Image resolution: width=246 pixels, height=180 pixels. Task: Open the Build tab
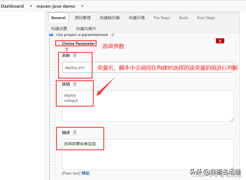pos(183,18)
